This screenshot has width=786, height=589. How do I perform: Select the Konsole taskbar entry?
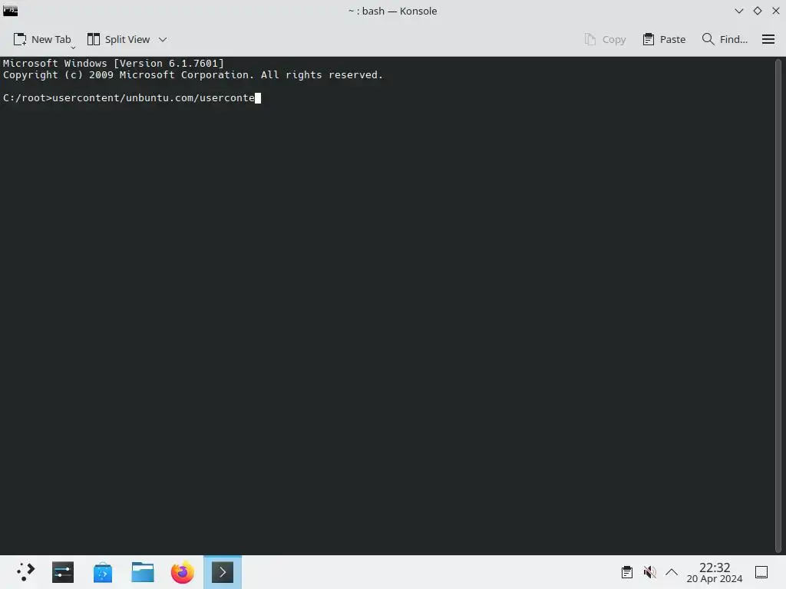click(223, 572)
